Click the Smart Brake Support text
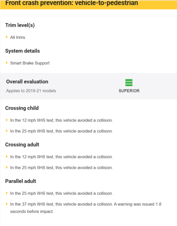The image size is (177, 226). pyautogui.click(x=30, y=63)
